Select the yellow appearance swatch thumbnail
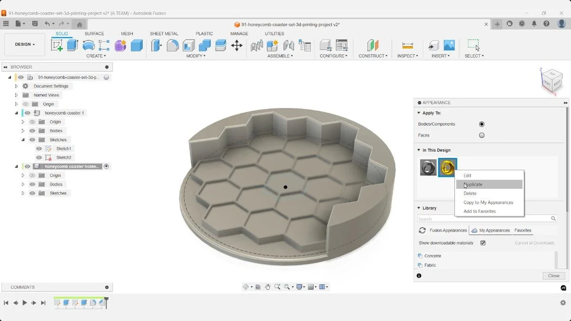This screenshot has height=321, width=571. tap(447, 167)
